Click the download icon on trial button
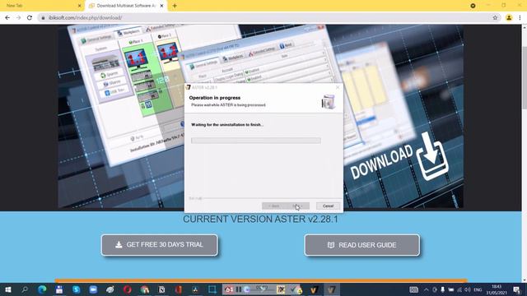The height and width of the screenshot is (296, 527). [x=119, y=245]
